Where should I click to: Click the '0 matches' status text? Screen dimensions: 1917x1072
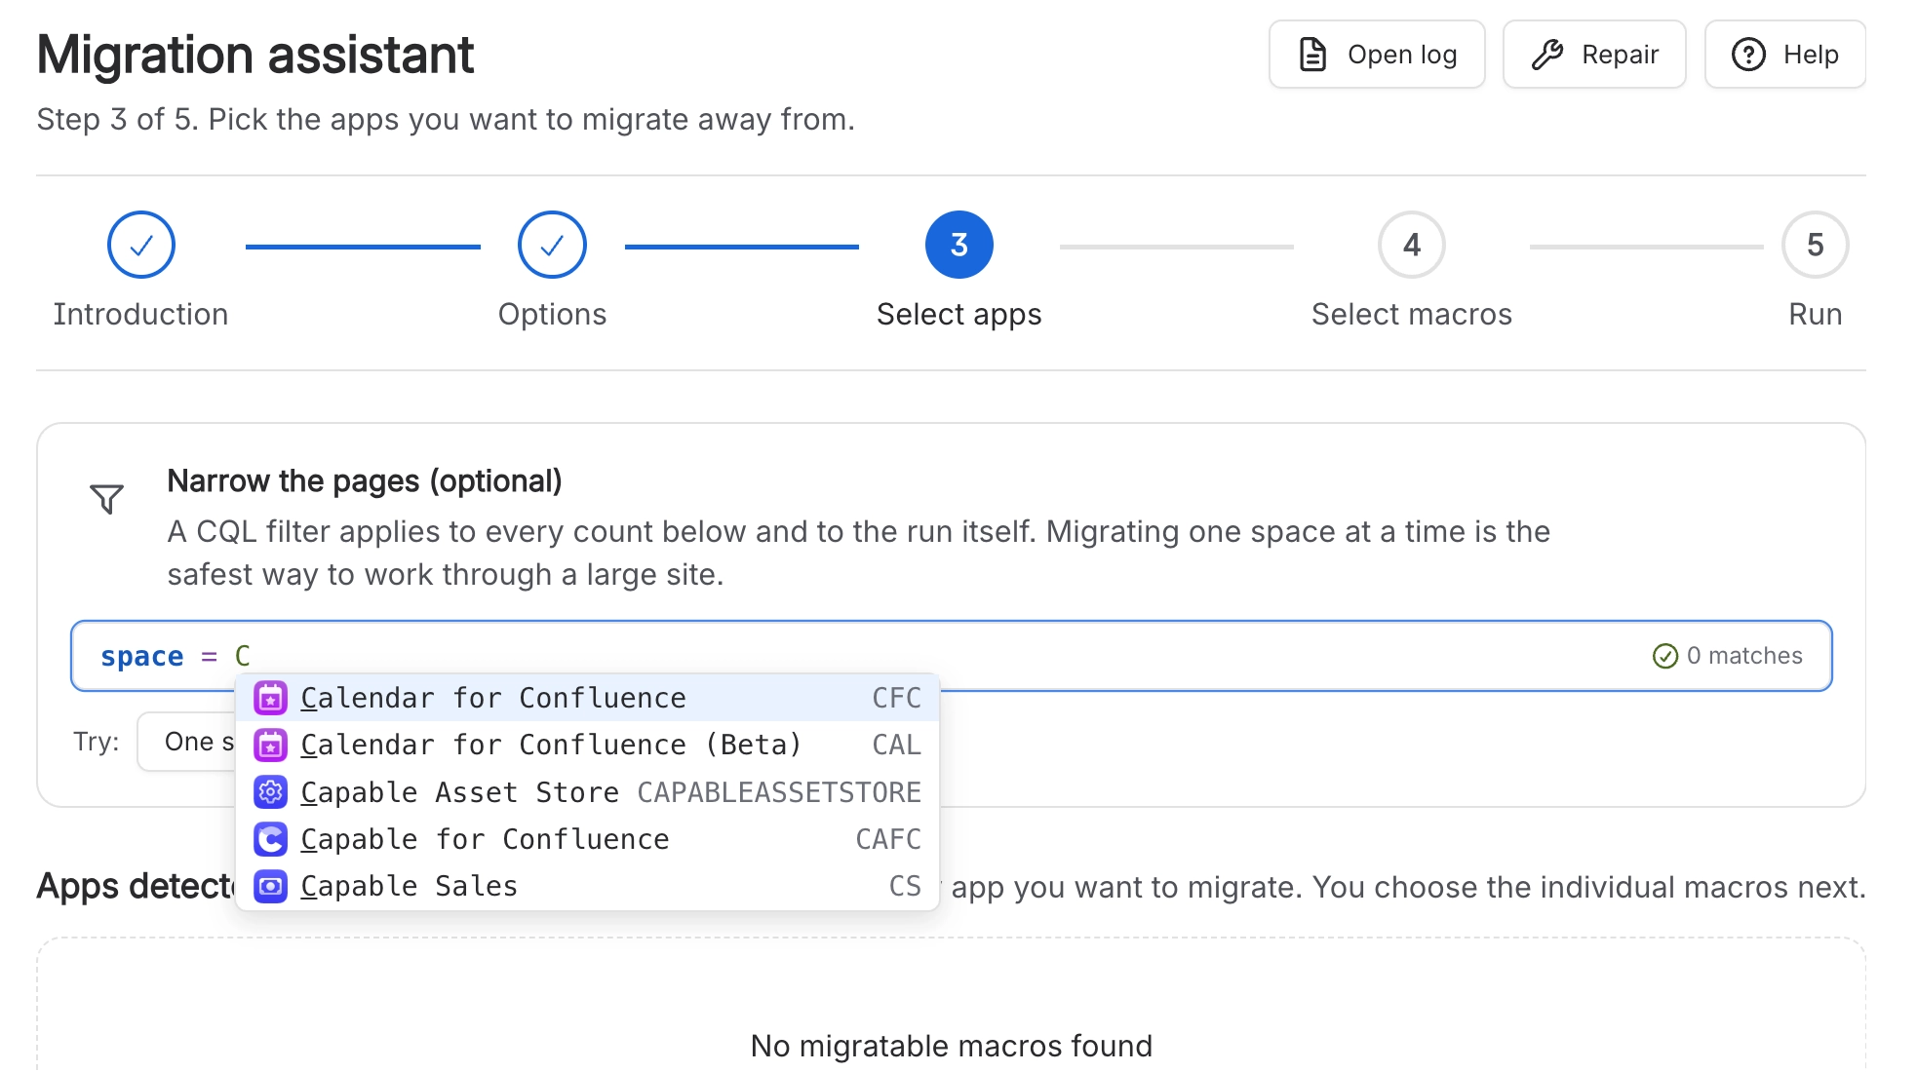tap(1744, 656)
